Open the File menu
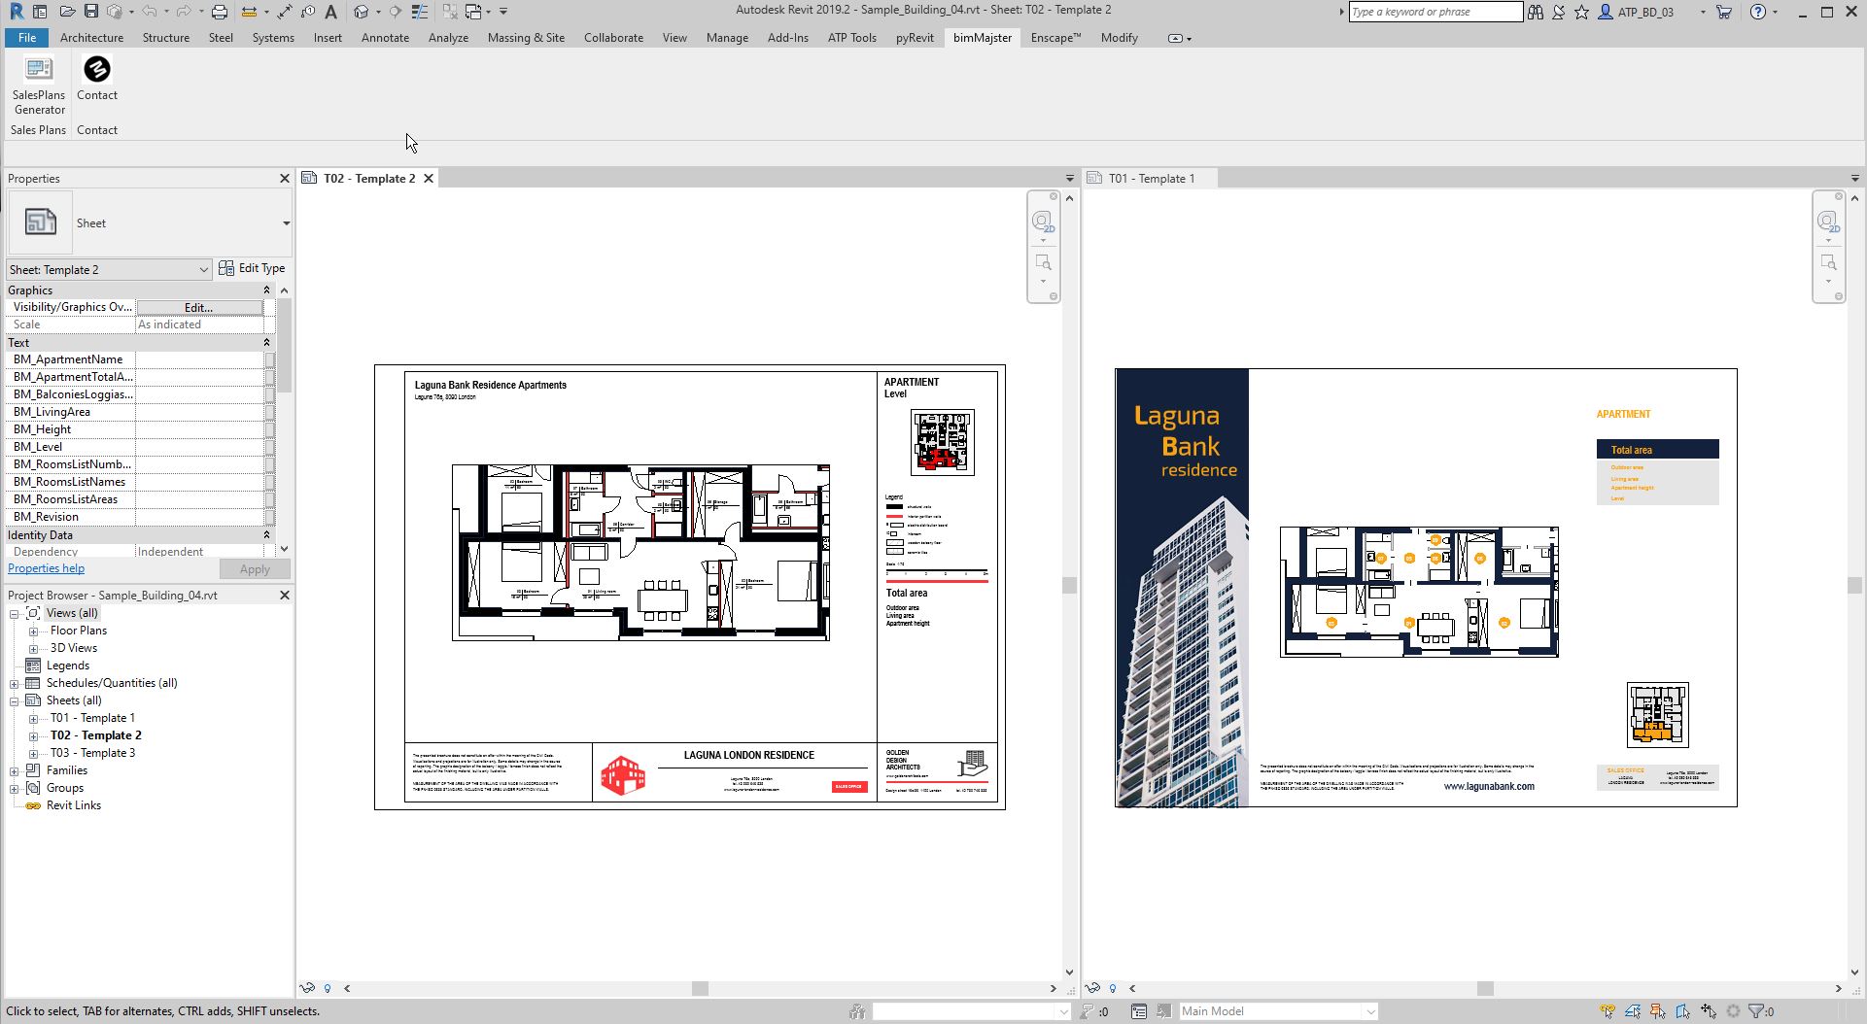This screenshot has width=1867, height=1024. (26, 38)
